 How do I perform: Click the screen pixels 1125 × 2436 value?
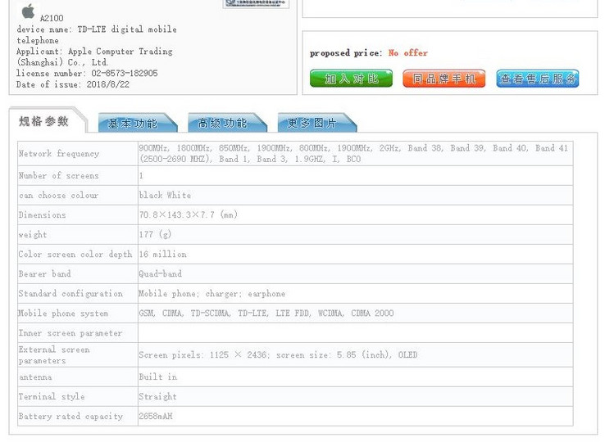point(278,355)
